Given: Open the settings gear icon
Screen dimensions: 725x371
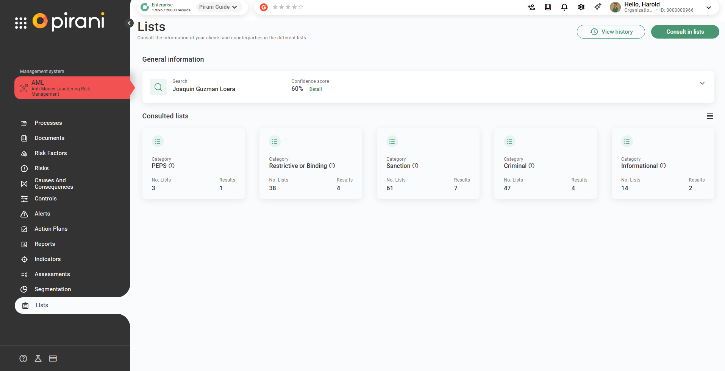Looking at the screenshot, I should tap(581, 7).
